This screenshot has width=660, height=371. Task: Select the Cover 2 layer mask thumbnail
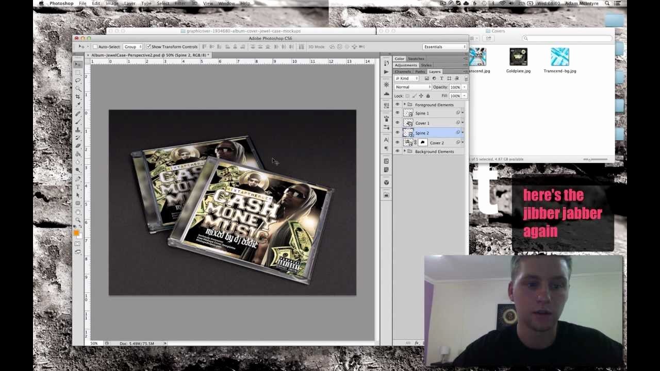coord(423,142)
